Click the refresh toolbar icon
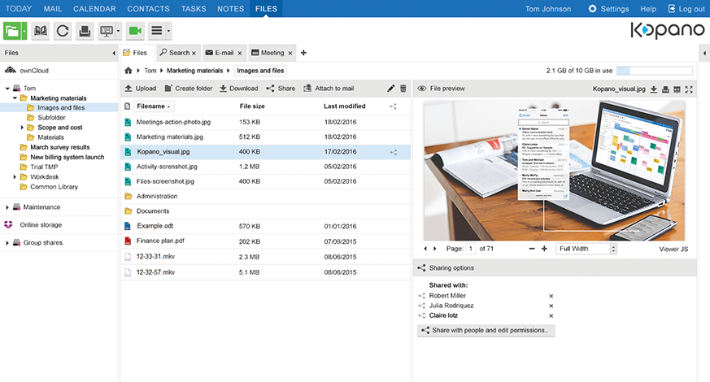This screenshot has width=710, height=382. coord(63,31)
